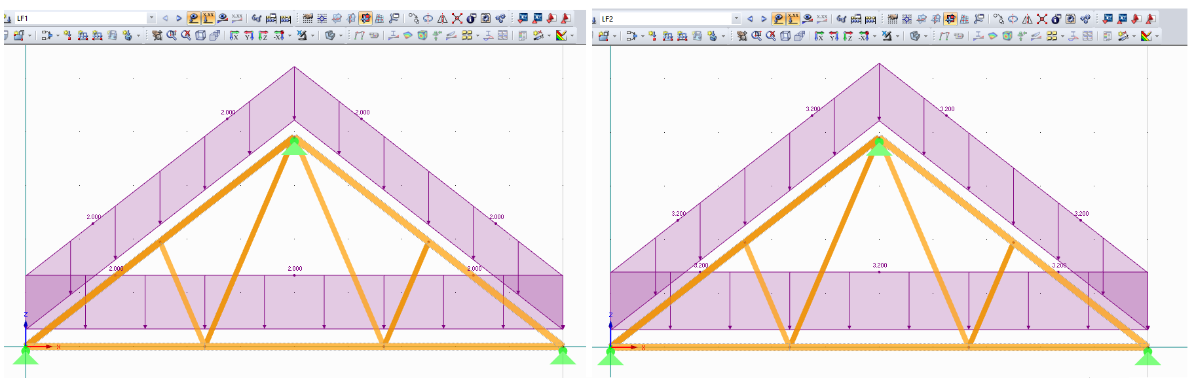This screenshot has width=1194, height=378.
Task: Expand the view direction dropdown arrow in LF1
Action: click(x=289, y=35)
